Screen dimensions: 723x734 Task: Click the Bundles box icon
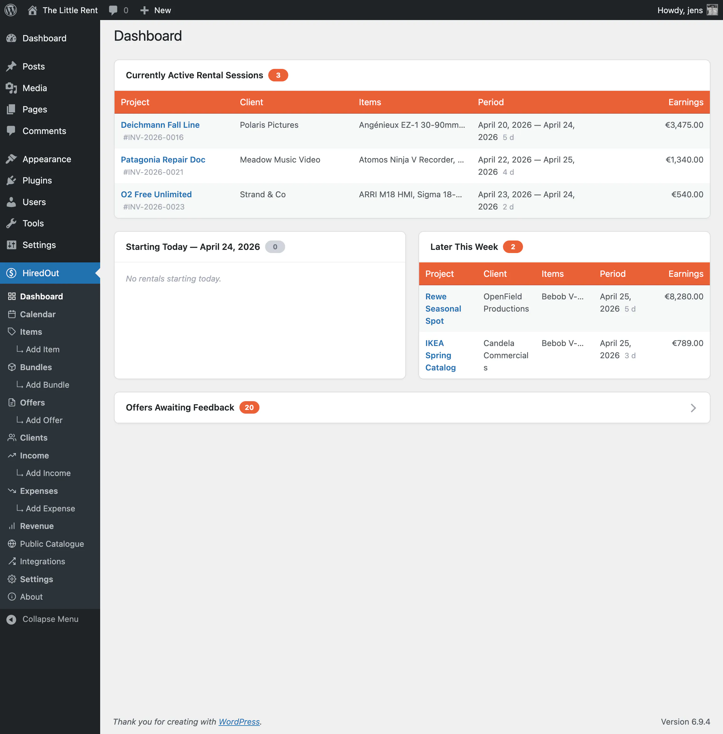click(12, 367)
